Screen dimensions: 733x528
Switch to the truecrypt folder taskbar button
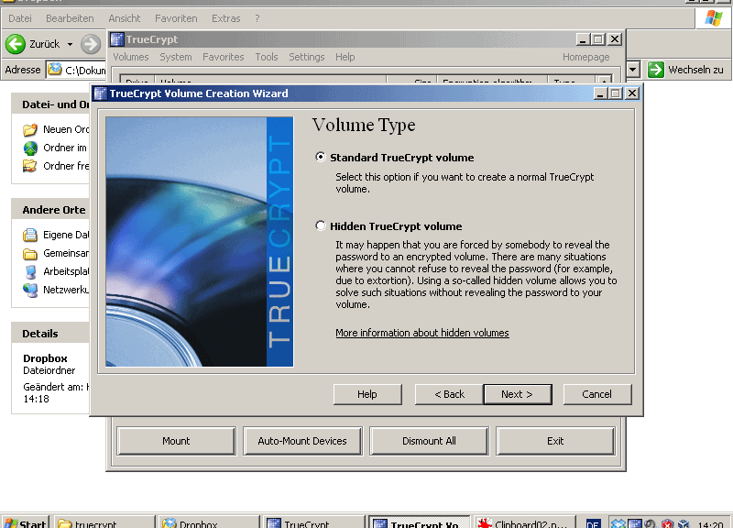(105, 523)
